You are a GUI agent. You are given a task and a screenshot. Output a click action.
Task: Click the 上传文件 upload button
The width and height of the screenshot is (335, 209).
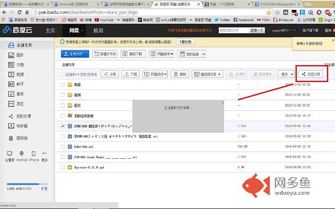[x=75, y=54]
